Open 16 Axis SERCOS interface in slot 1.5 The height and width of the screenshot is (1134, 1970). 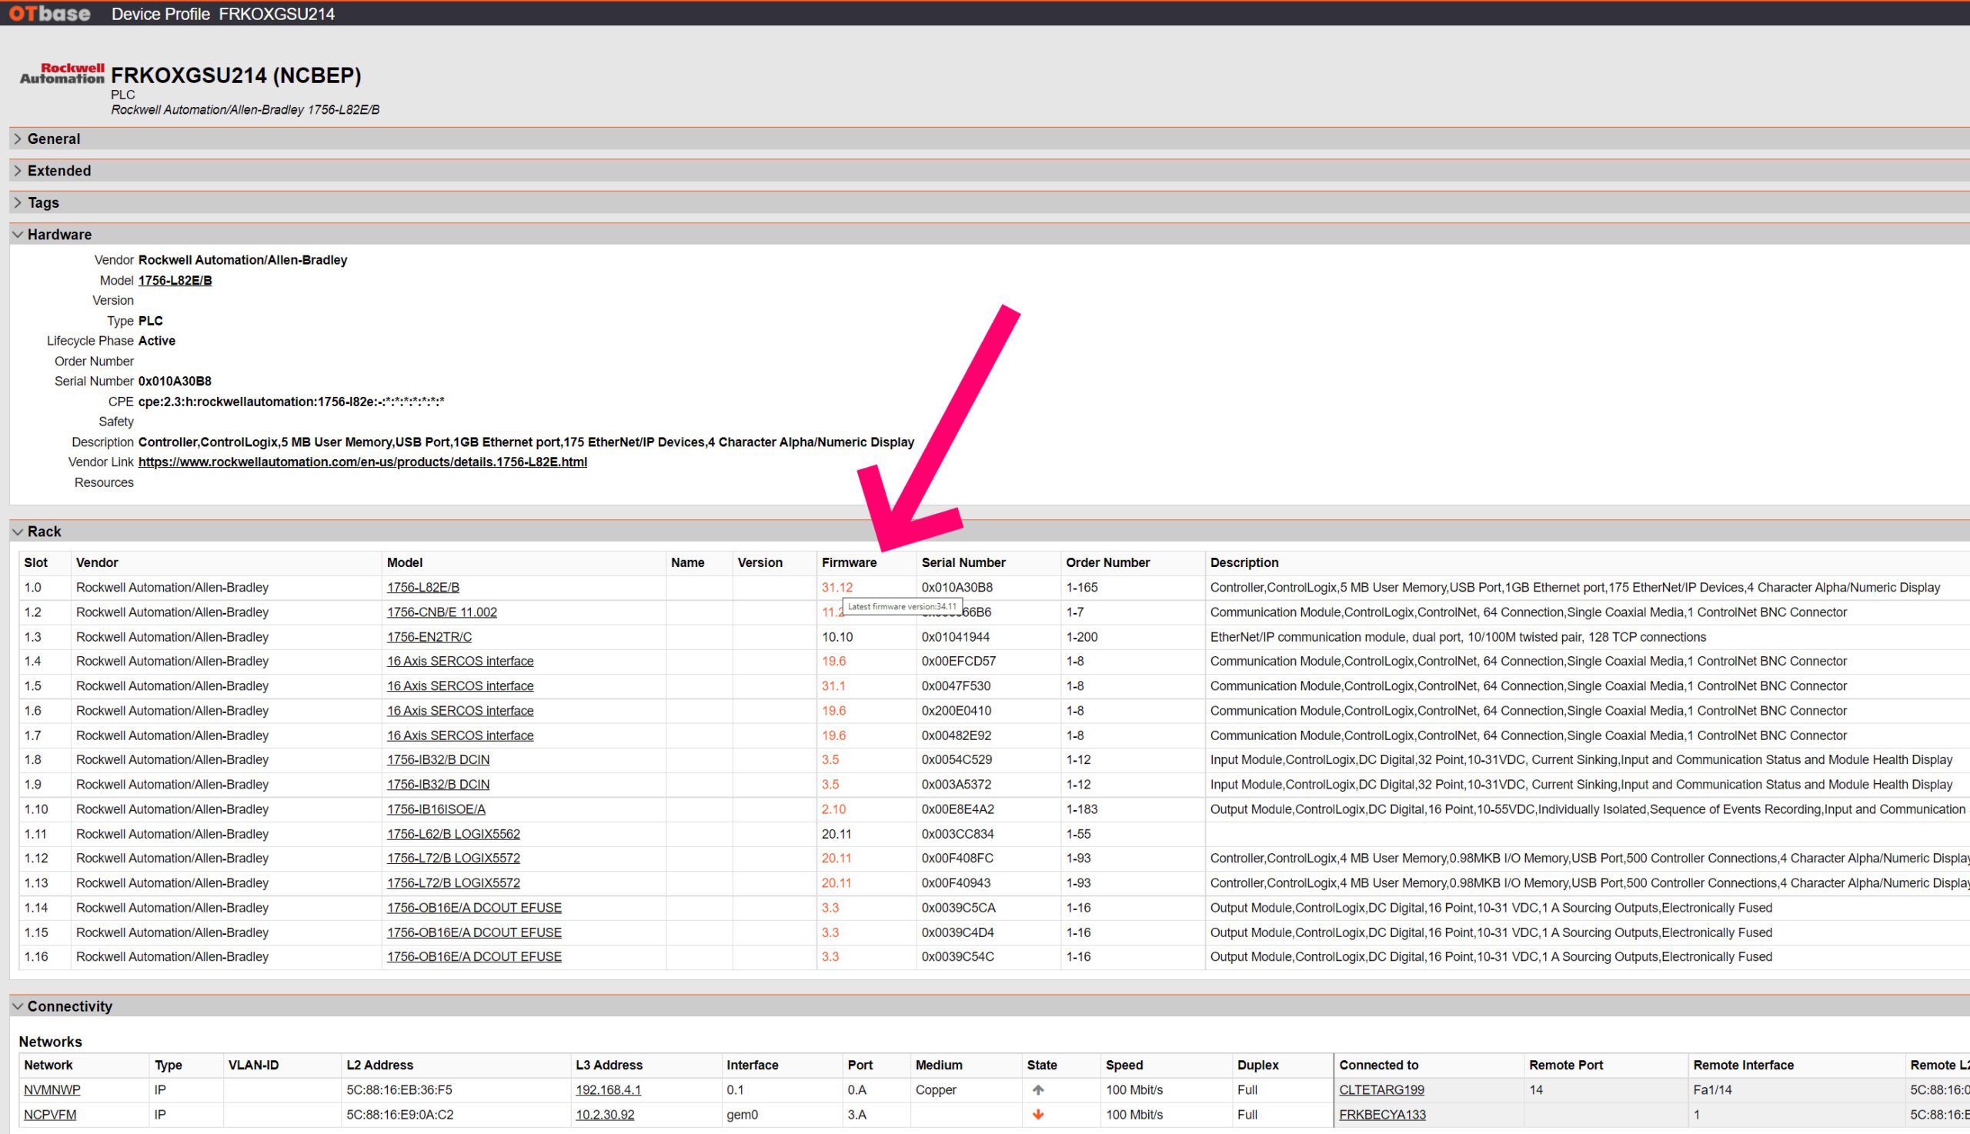pyautogui.click(x=460, y=686)
